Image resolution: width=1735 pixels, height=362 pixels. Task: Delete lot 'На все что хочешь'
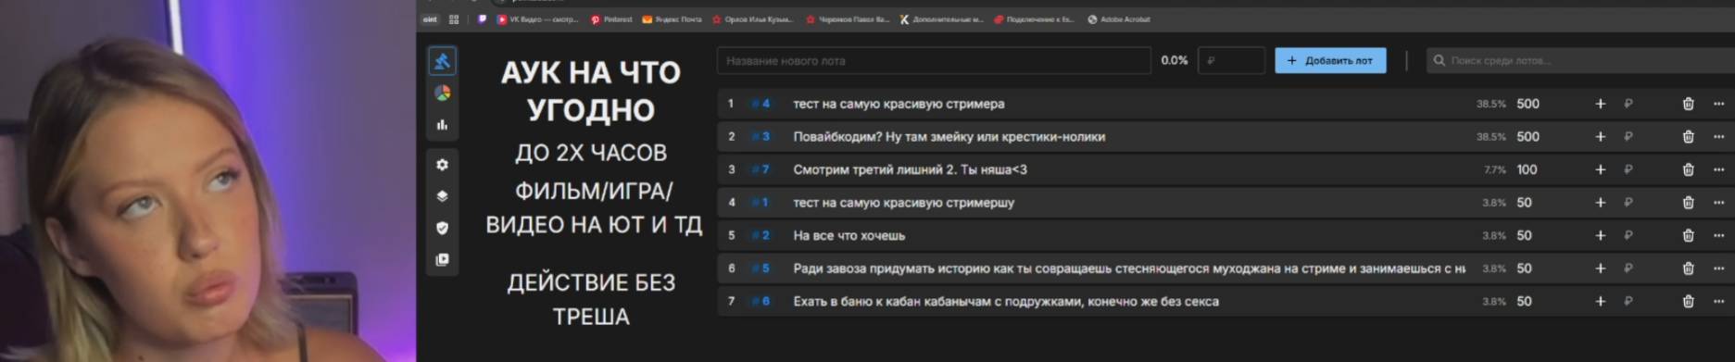[x=1688, y=235]
